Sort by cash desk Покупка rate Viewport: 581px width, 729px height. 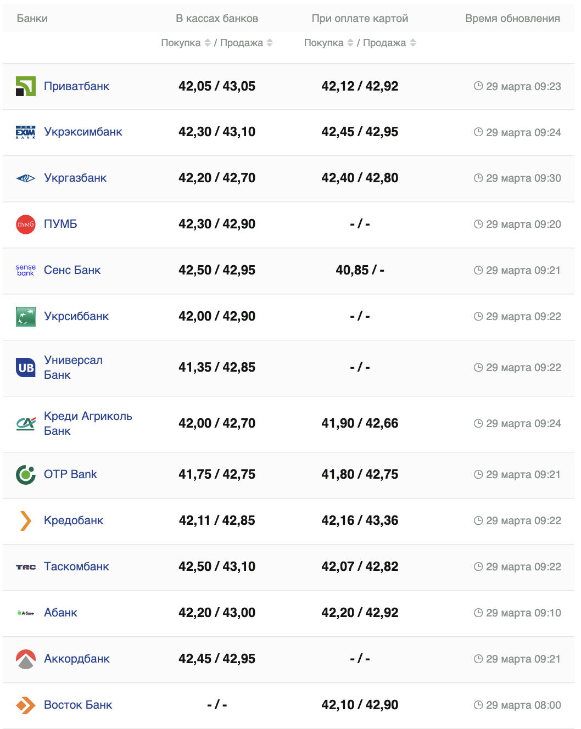point(208,43)
